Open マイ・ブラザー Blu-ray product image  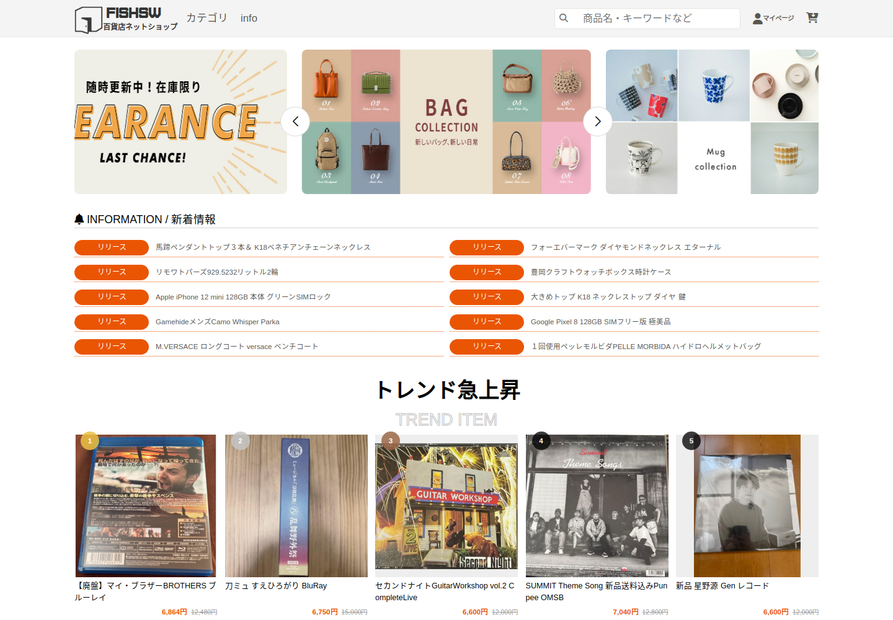[146, 506]
